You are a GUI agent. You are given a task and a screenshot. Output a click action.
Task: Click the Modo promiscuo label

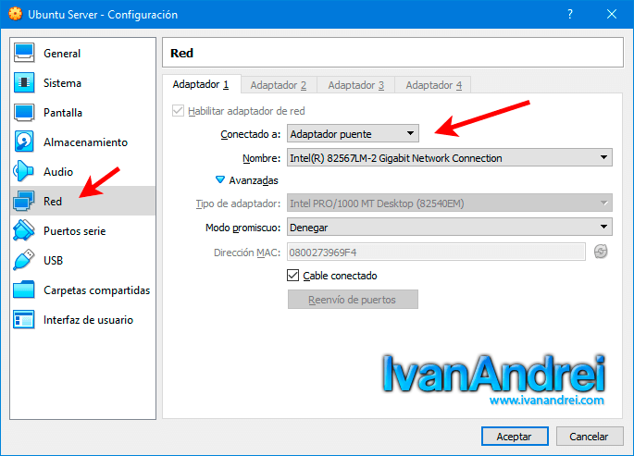[242, 228]
